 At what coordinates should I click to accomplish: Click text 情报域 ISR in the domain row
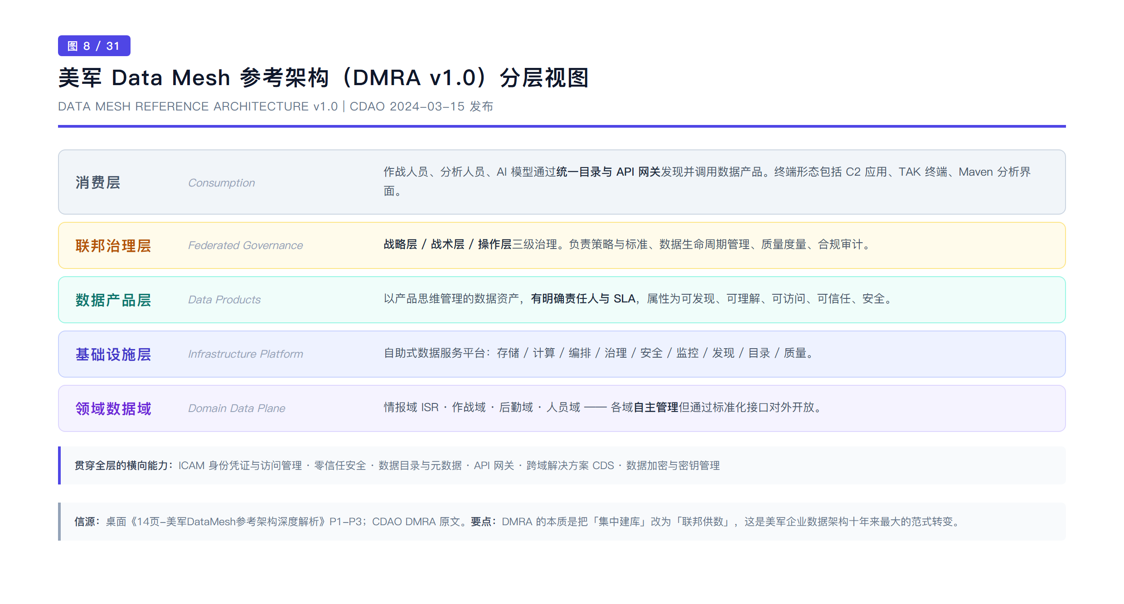click(411, 407)
